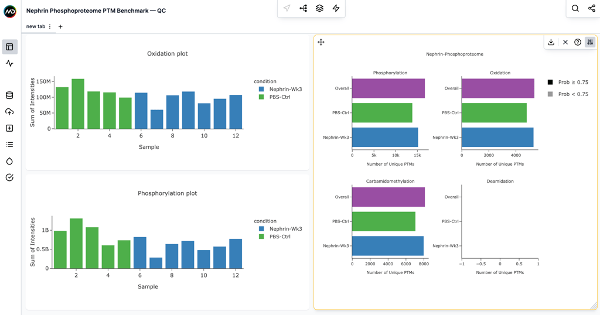Select the 'new tab' tab

click(x=36, y=26)
